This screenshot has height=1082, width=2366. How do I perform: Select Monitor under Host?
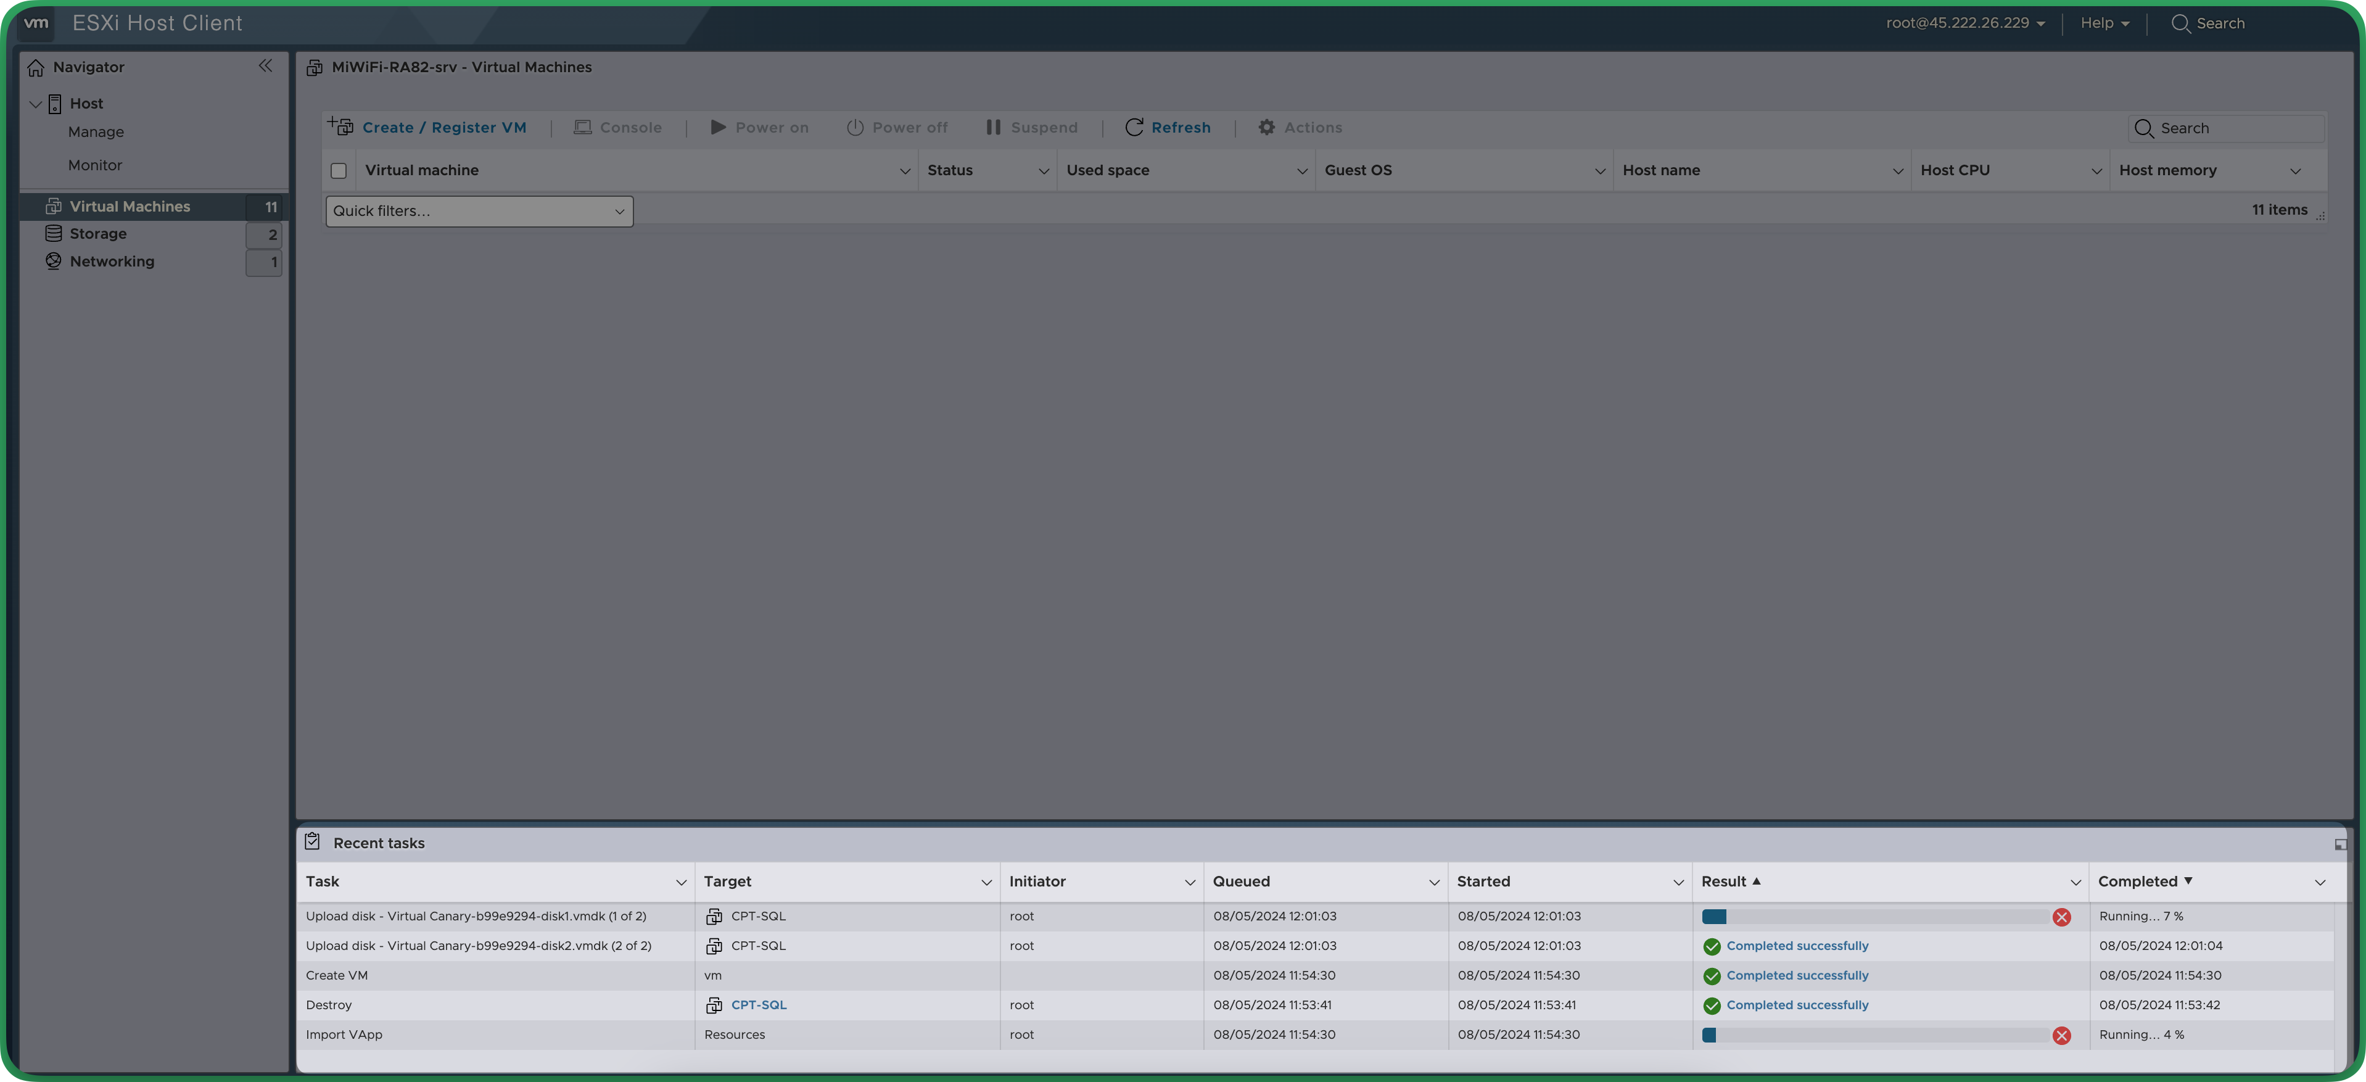94,165
